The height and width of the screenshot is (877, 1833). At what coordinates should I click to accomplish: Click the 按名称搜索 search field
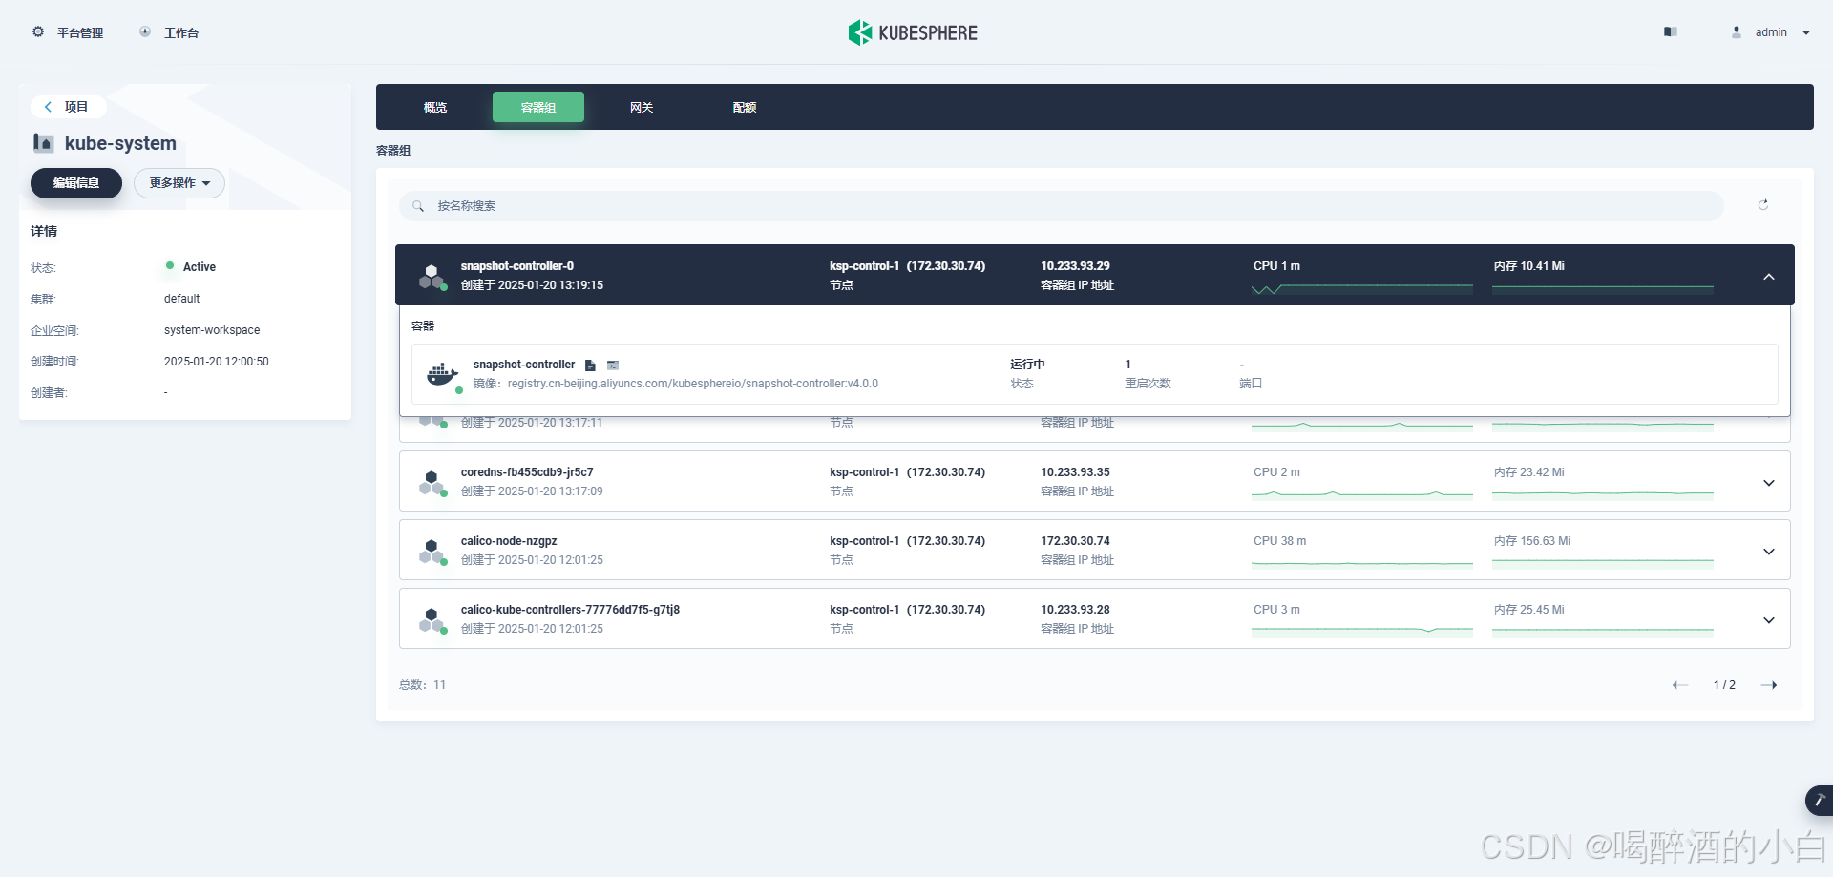[1060, 206]
